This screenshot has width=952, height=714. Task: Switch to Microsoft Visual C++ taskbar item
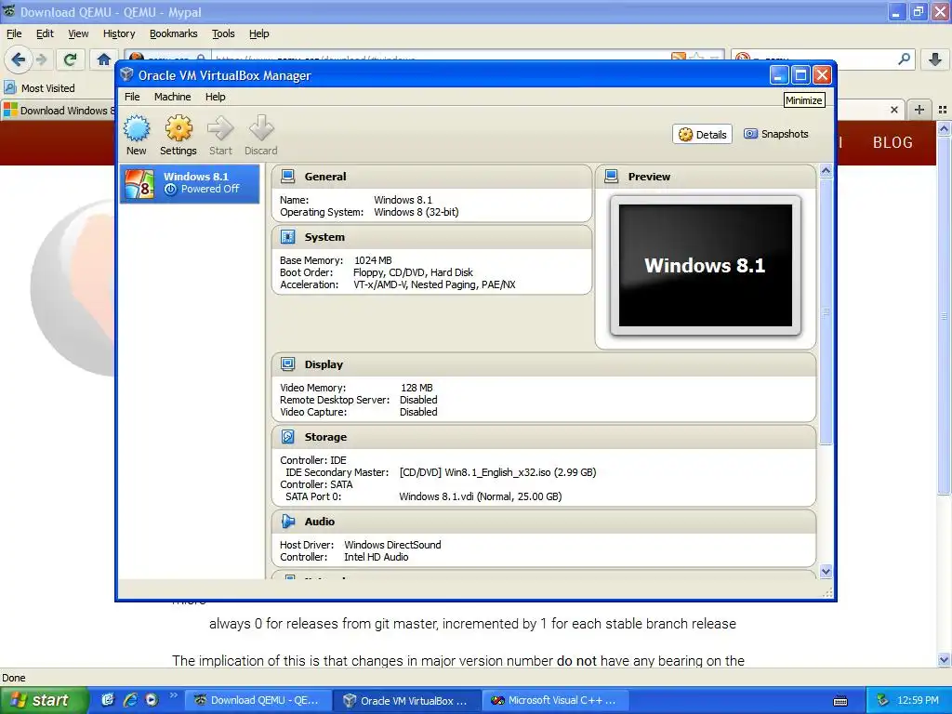[x=557, y=700]
